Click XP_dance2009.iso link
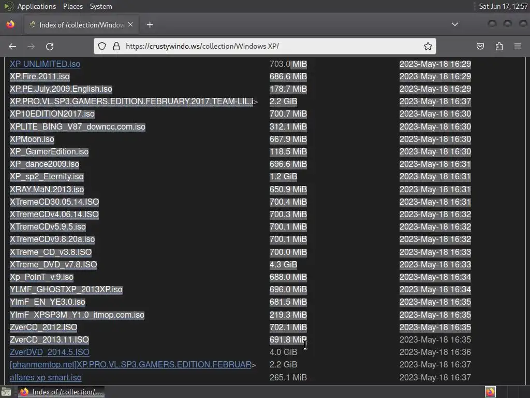The height and width of the screenshot is (398, 530). (x=45, y=164)
